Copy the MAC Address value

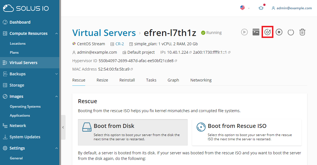tap(132, 69)
